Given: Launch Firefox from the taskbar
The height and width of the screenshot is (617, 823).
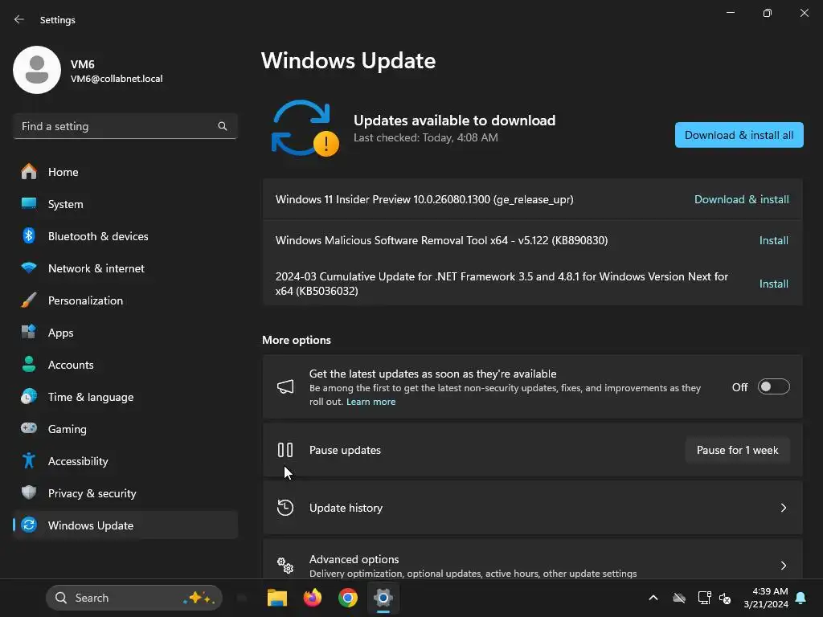Looking at the screenshot, I should tap(313, 598).
